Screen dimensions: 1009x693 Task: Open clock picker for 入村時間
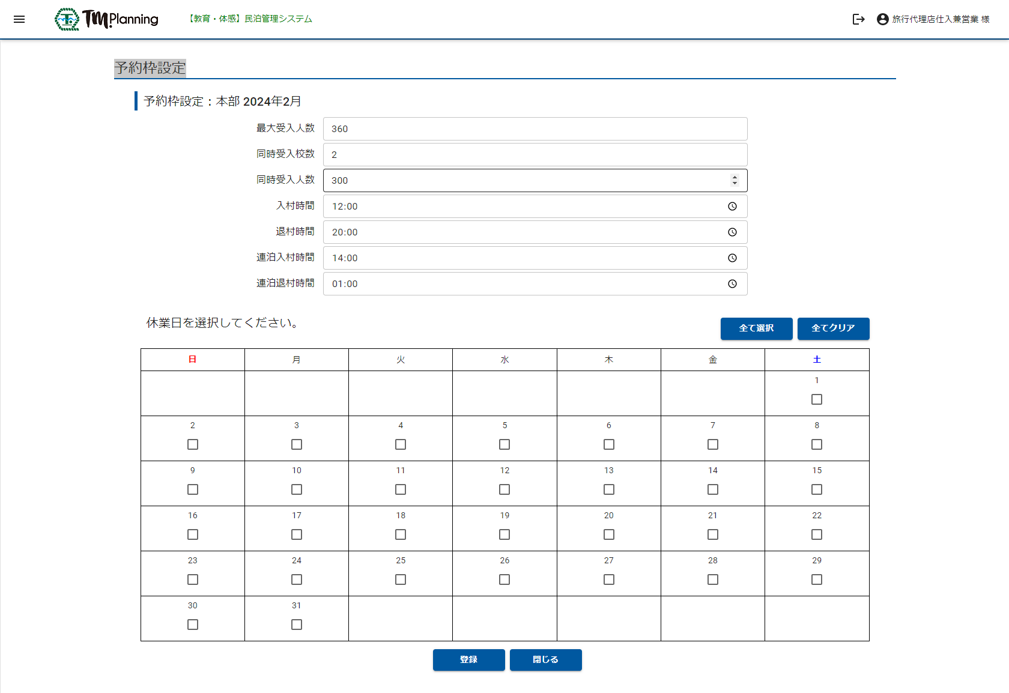coord(732,207)
